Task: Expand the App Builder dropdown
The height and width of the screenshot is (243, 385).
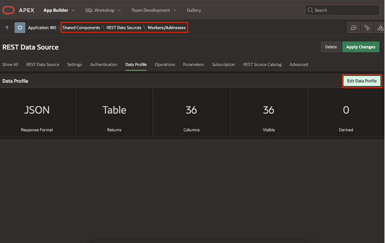Action: click(x=59, y=10)
